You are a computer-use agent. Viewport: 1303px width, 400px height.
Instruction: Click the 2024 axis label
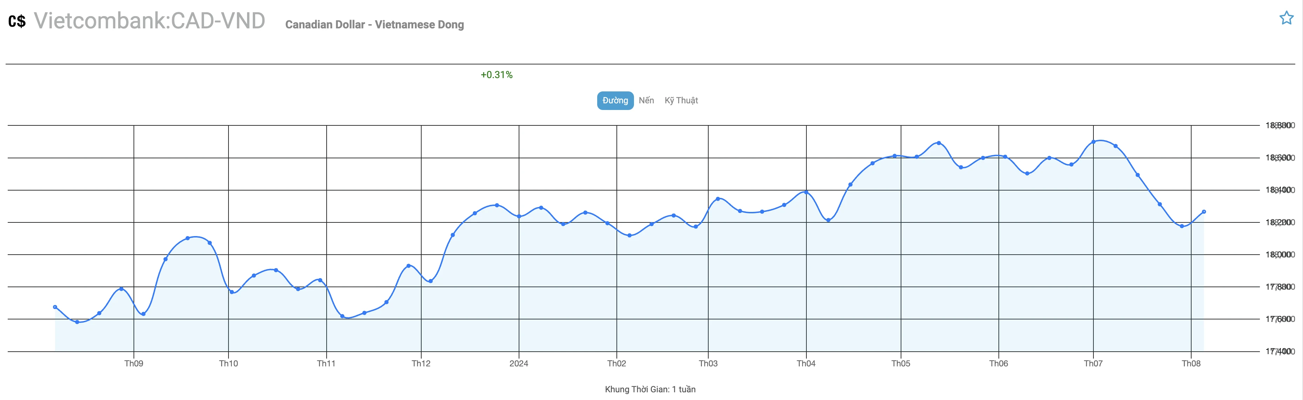tap(518, 364)
